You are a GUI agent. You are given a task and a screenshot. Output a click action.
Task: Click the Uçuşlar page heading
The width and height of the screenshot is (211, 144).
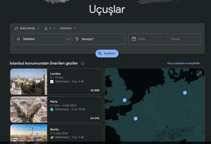[107, 9]
